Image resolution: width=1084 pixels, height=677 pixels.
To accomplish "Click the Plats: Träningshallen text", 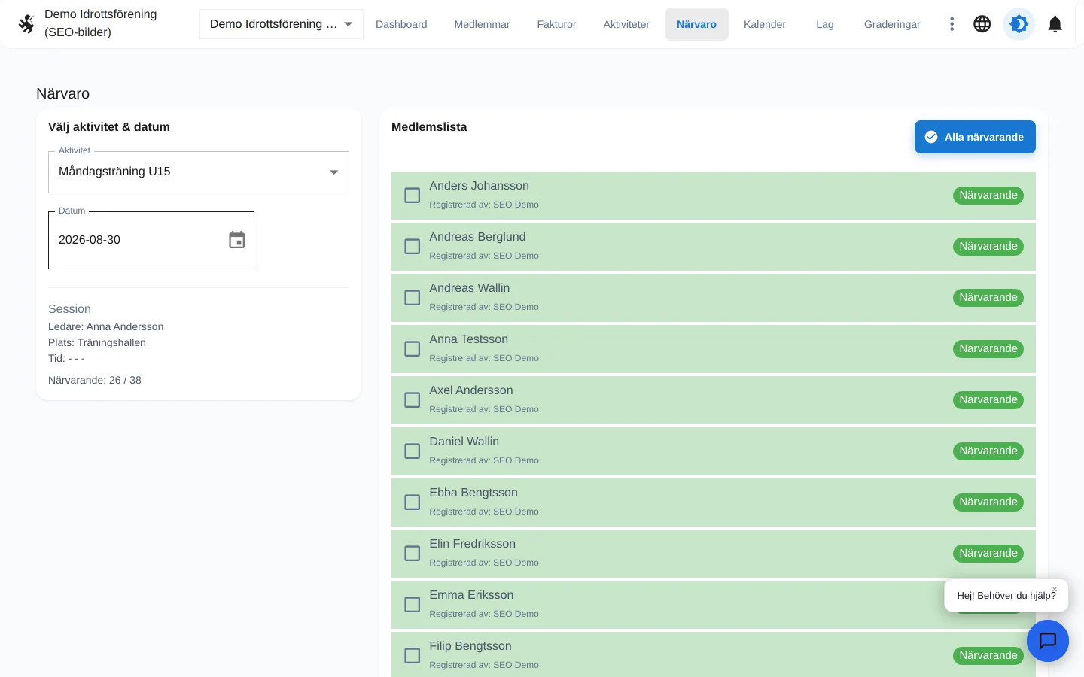I will pyautogui.click(x=97, y=343).
